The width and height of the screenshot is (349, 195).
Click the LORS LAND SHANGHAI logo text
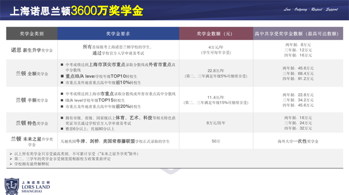point(35,187)
